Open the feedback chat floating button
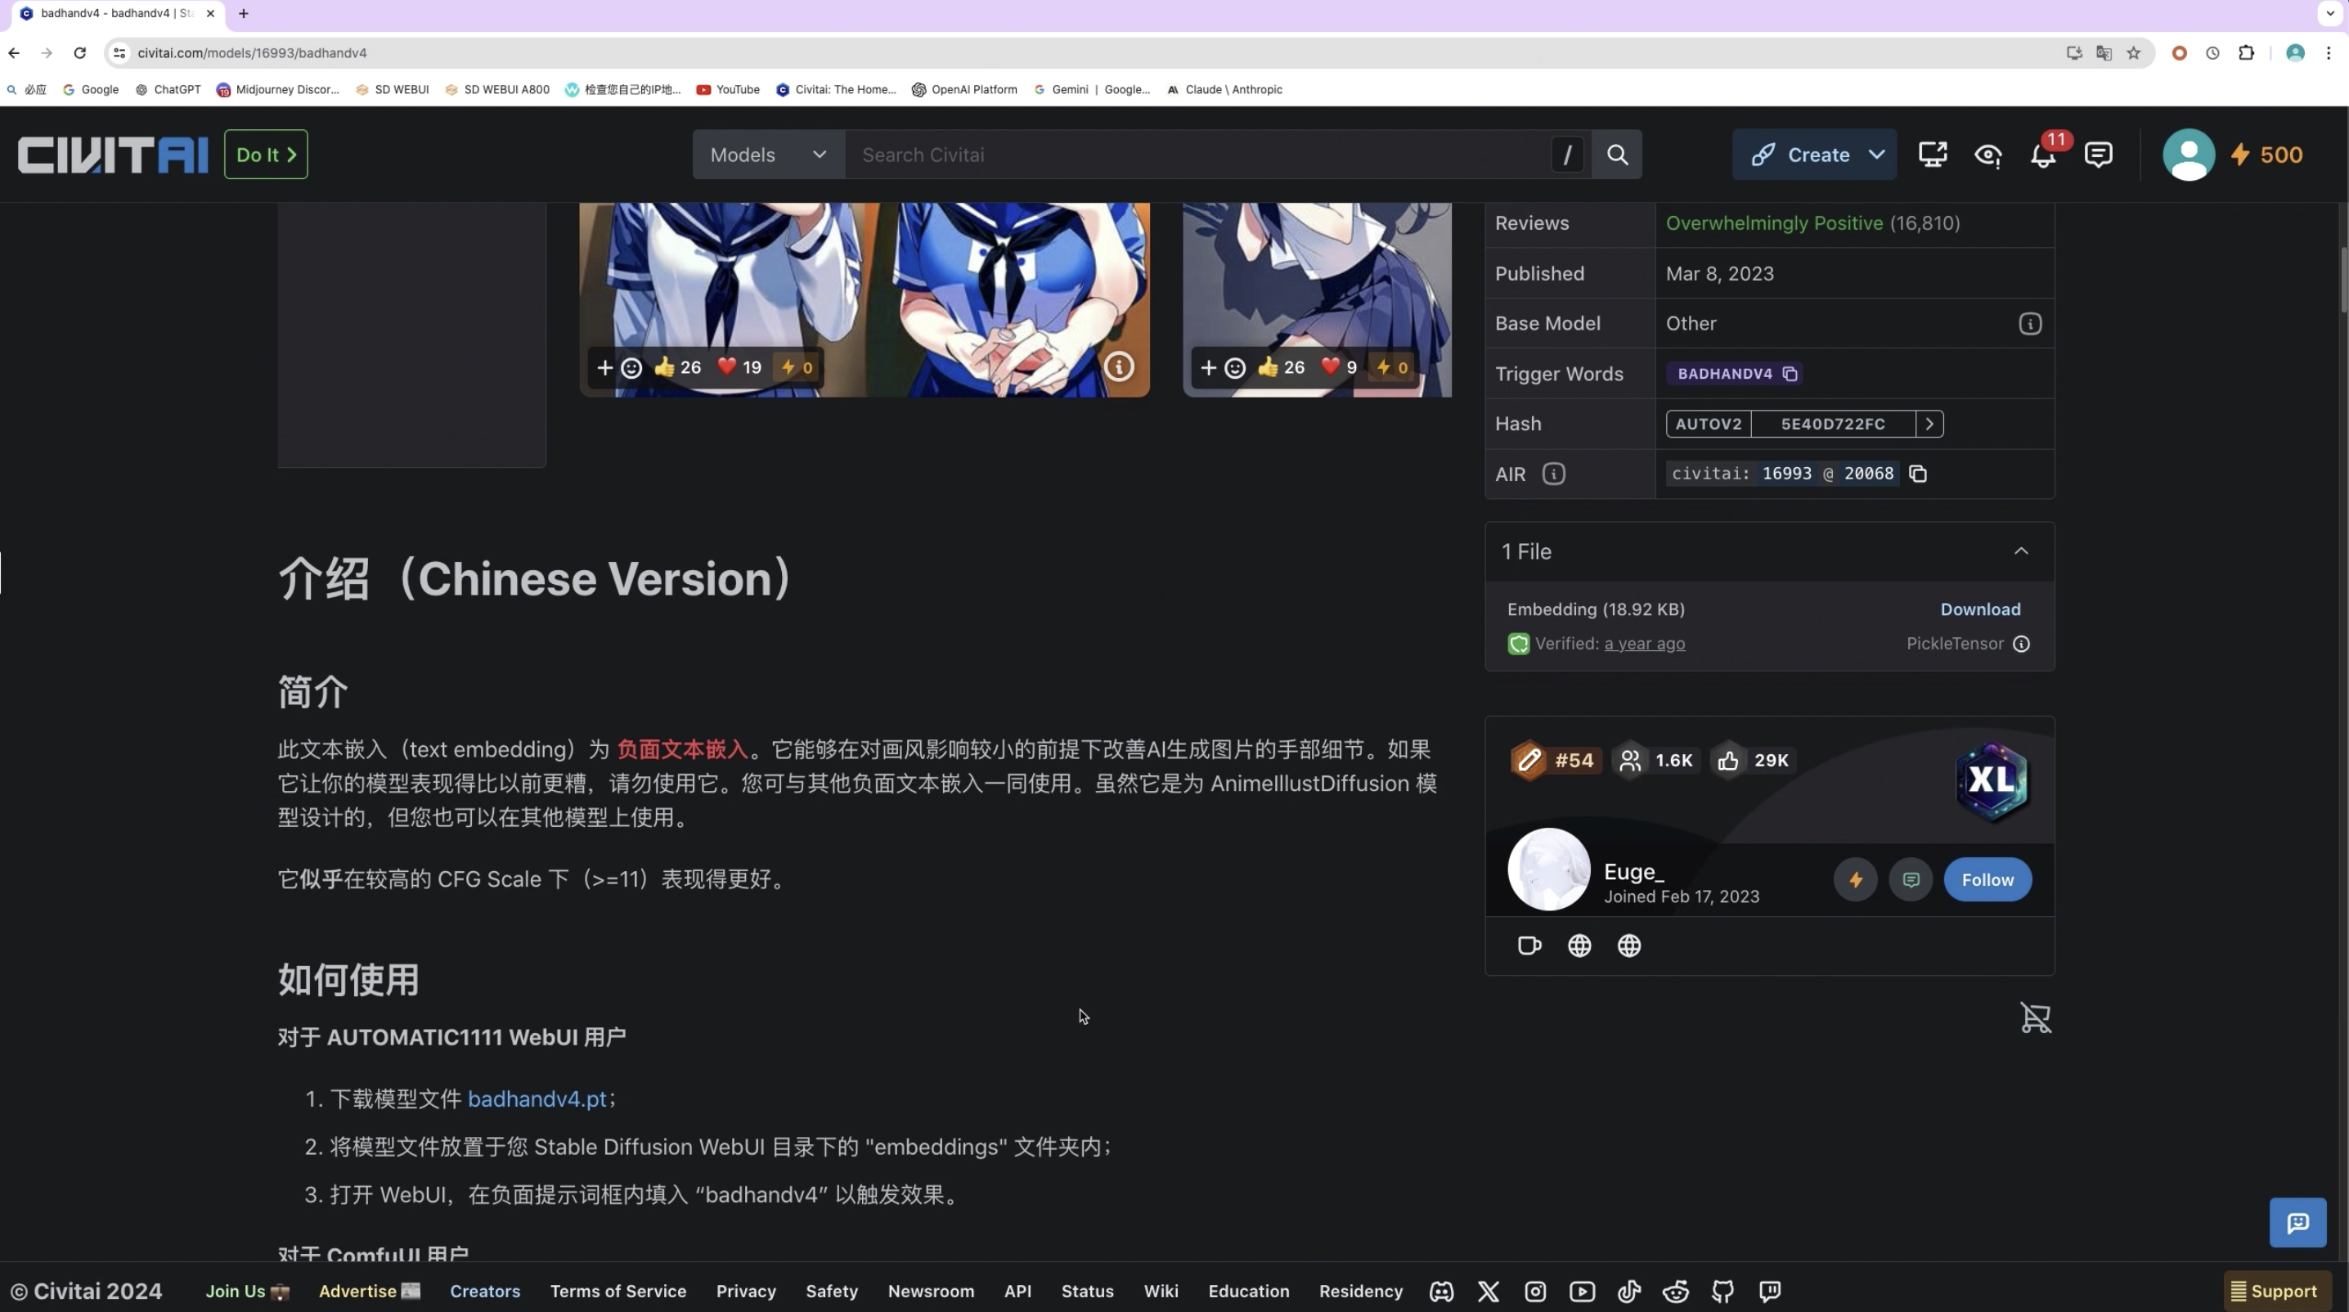The image size is (2349, 1312). (2297, 1223)
